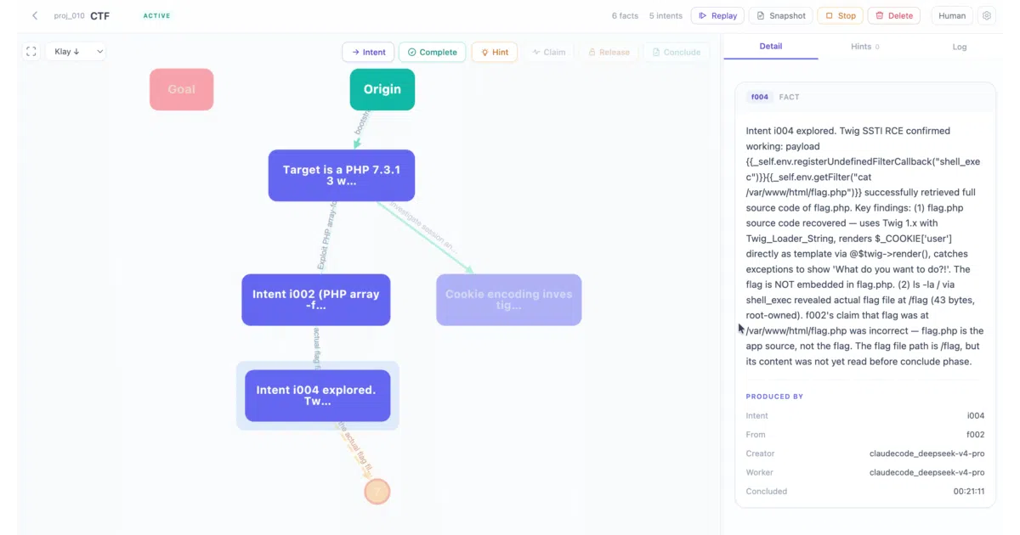Click the Complete checkmark icon
1020x535 pixels.
(411, 53)
